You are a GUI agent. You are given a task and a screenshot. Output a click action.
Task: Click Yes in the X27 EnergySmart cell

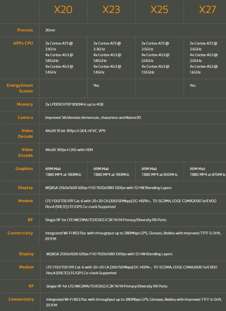pyautogui.click(x=192, y=85)
